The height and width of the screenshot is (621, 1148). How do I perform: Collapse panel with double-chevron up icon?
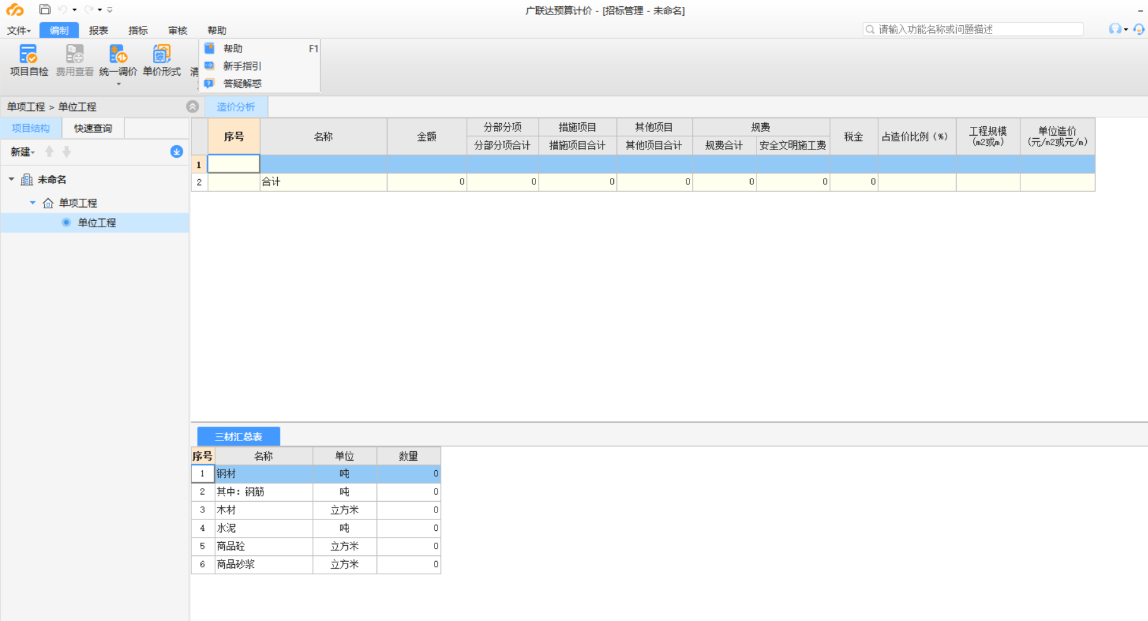[x=193, y=107]
